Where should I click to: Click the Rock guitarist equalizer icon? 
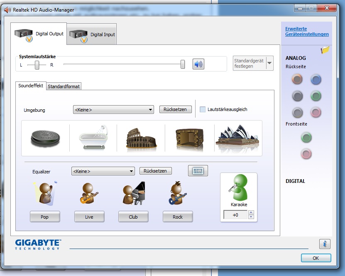coord(178,193)
